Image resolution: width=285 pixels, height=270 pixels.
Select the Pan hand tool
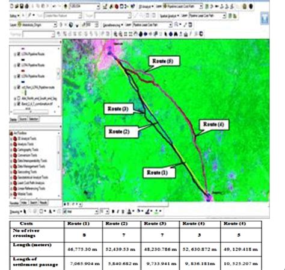135,34
